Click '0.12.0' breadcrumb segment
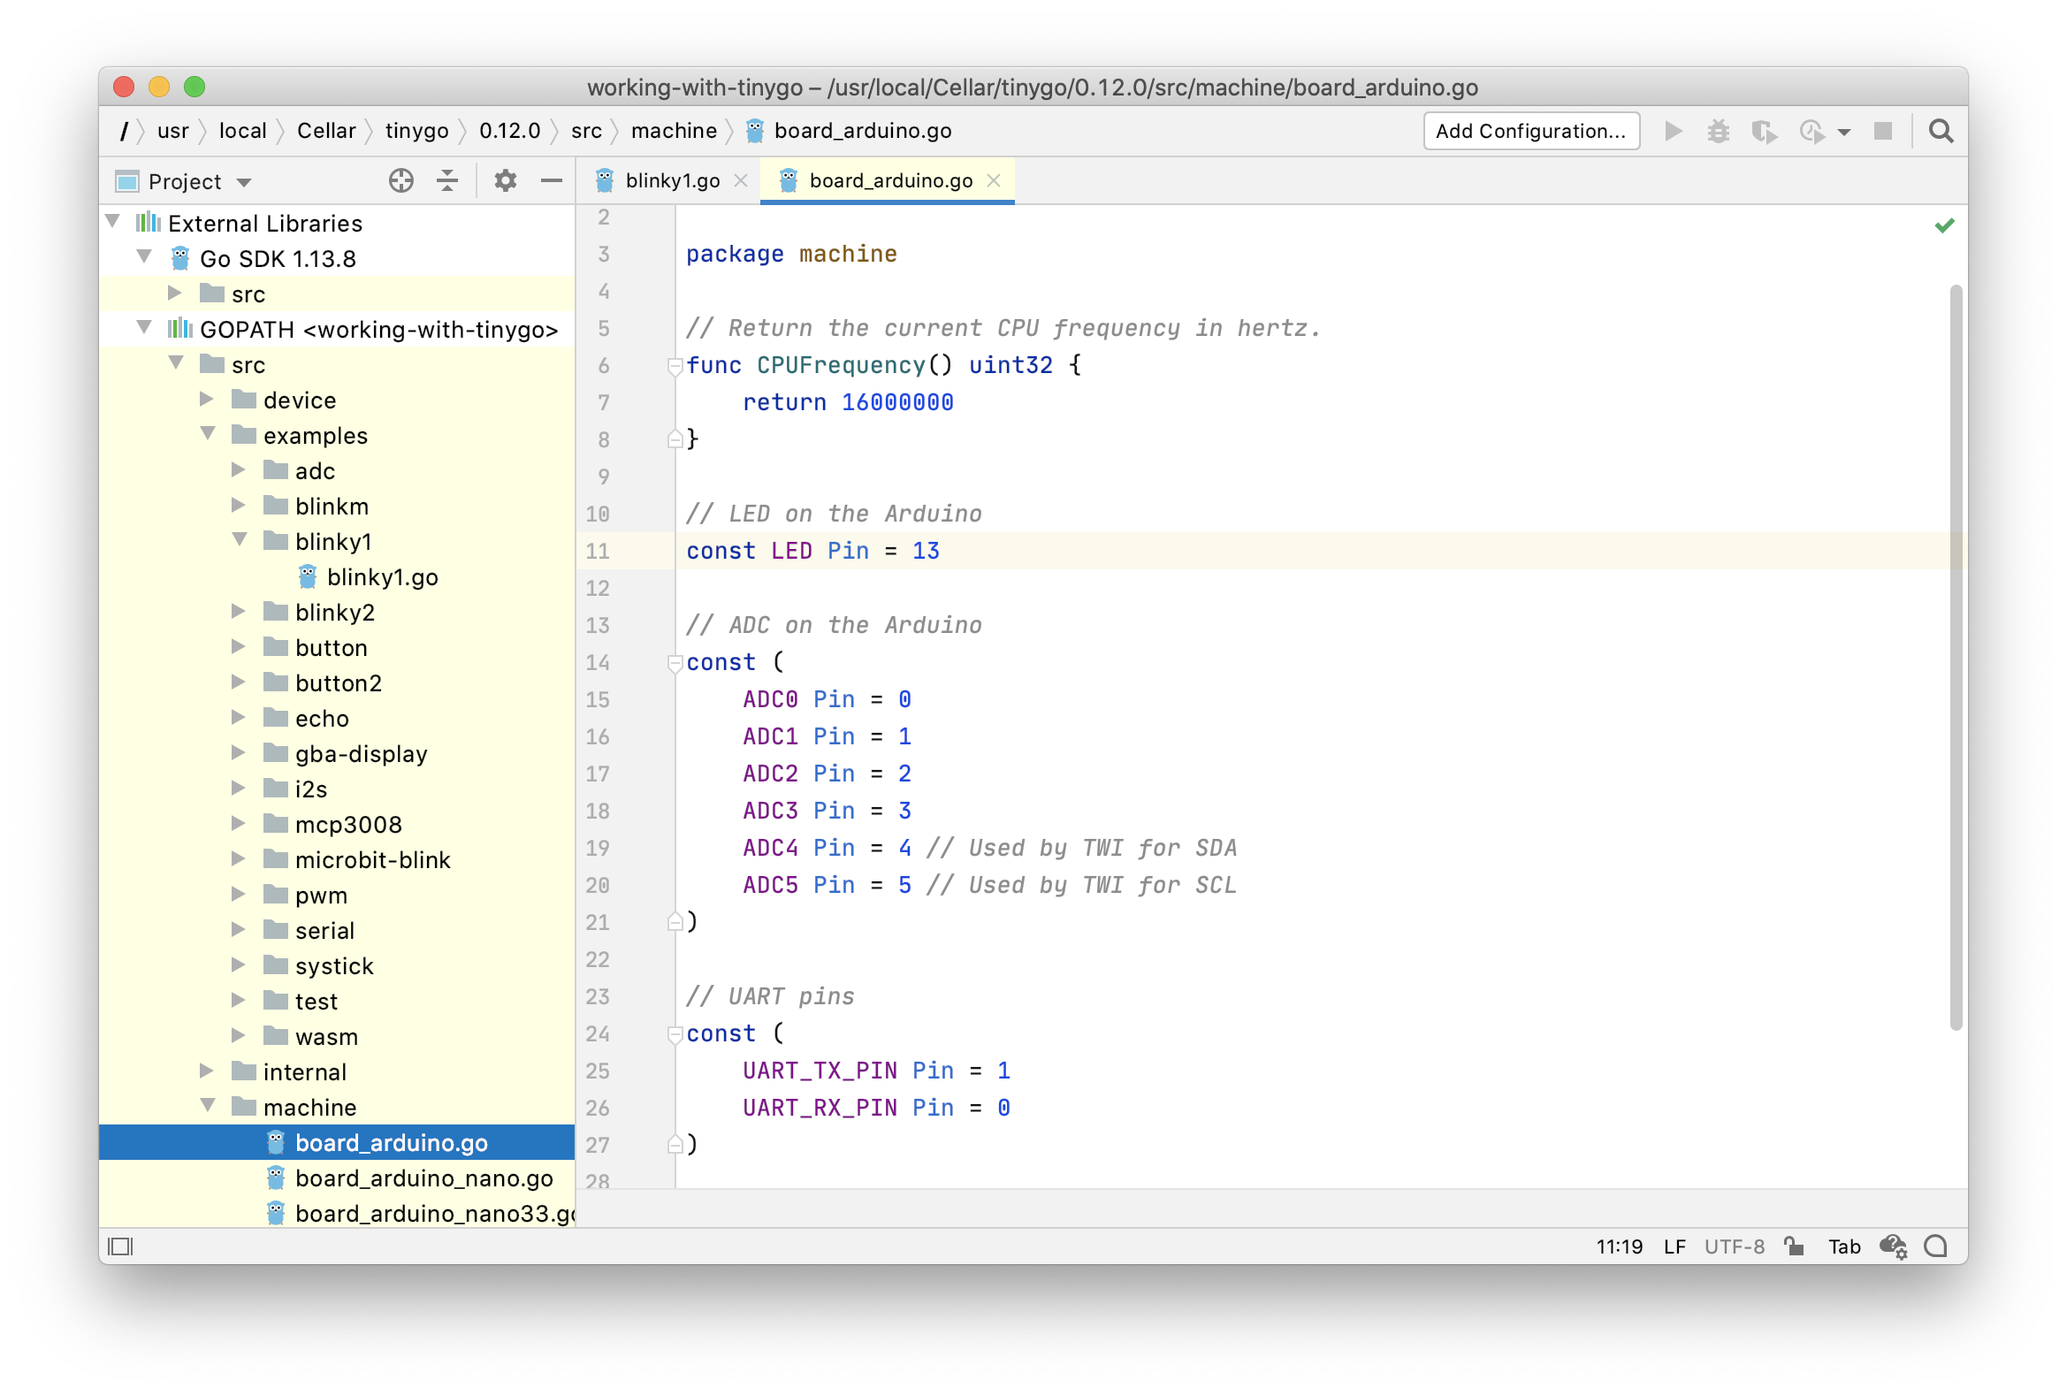The height and width of the screenshot is (1395, 2067). pos(509,131)
